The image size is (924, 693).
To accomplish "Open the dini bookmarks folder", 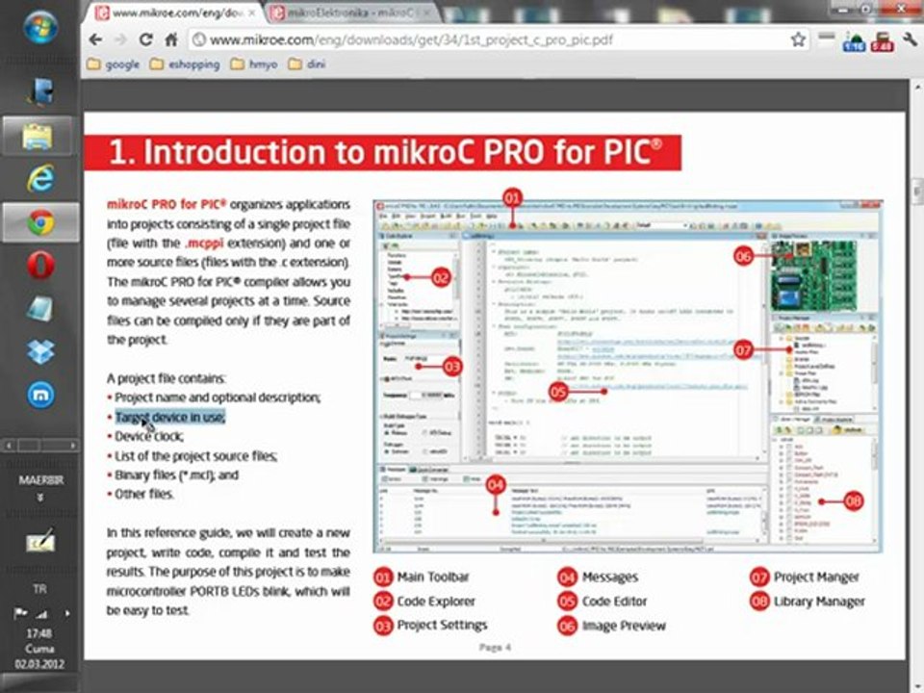I will (306, 64).
